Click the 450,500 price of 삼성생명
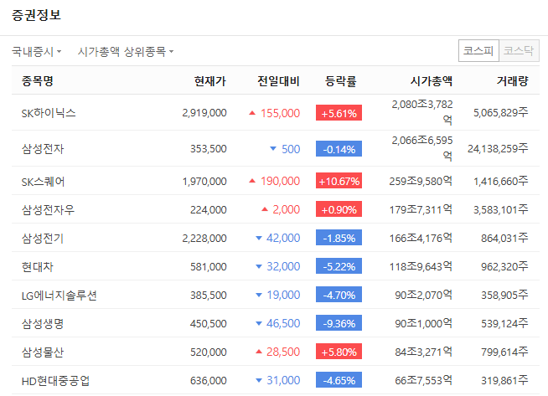 coord(209,324)
